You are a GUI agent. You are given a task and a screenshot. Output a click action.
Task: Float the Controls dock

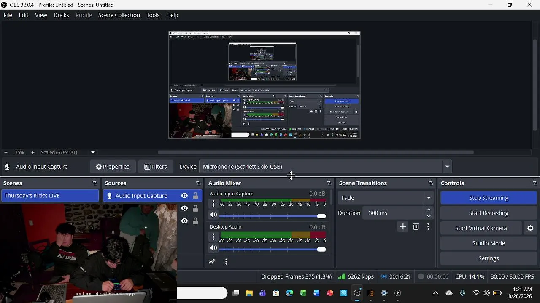click(x=535, y=183)
